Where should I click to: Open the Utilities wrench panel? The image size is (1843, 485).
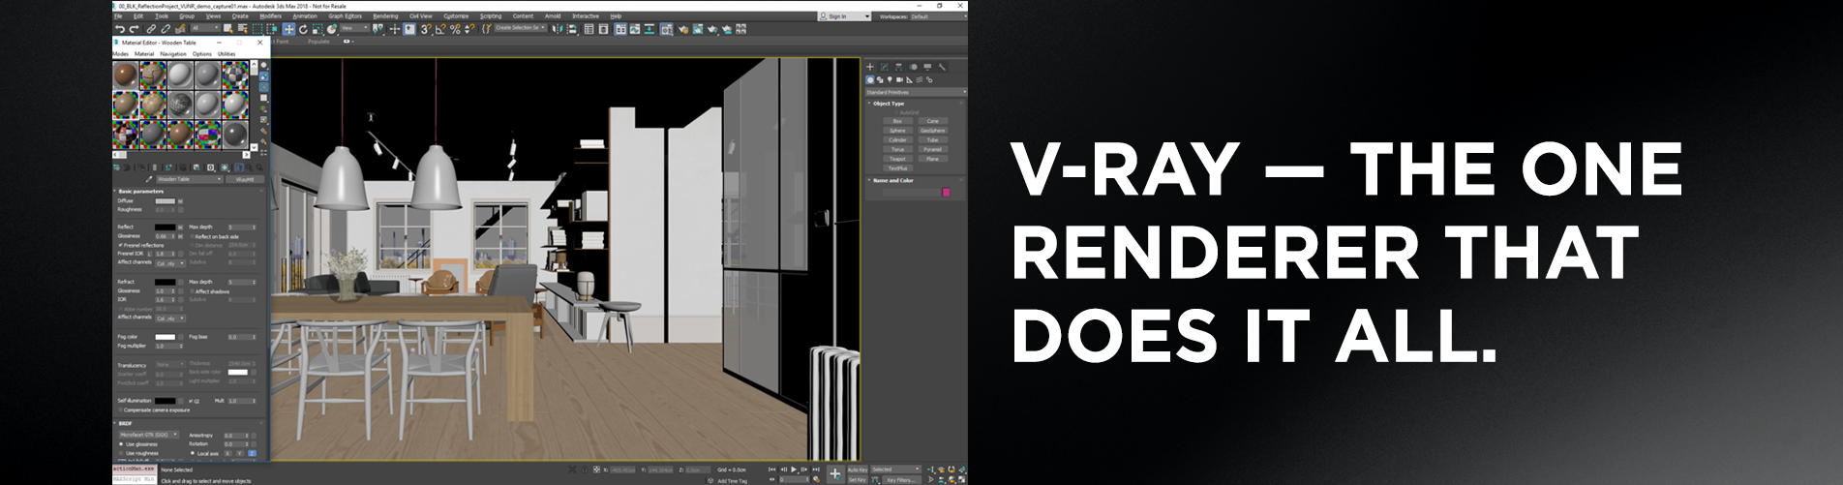click(x=942, y=67)
